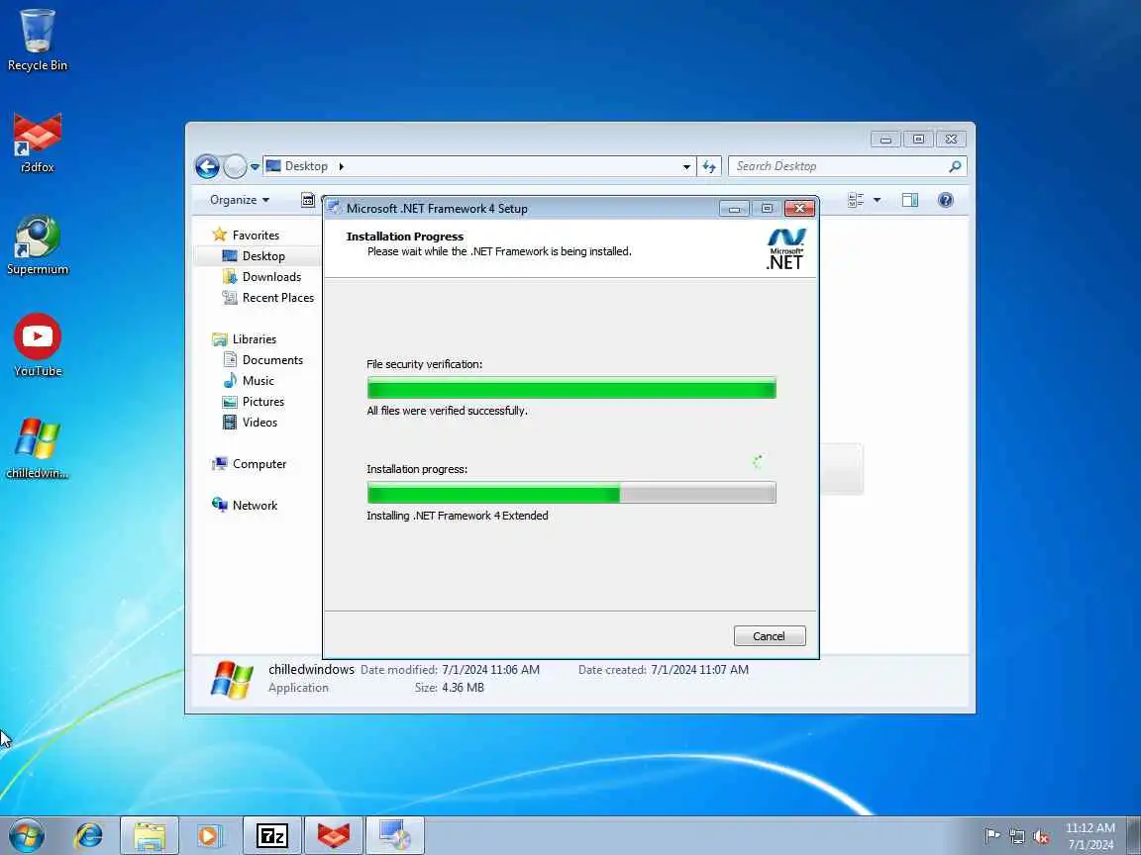Minimize the Explorer window
The height and width of the screenshot is (855, 1141).
click(885, 139)
